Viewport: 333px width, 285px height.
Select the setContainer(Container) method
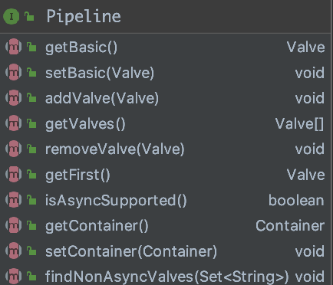(165, 251)
